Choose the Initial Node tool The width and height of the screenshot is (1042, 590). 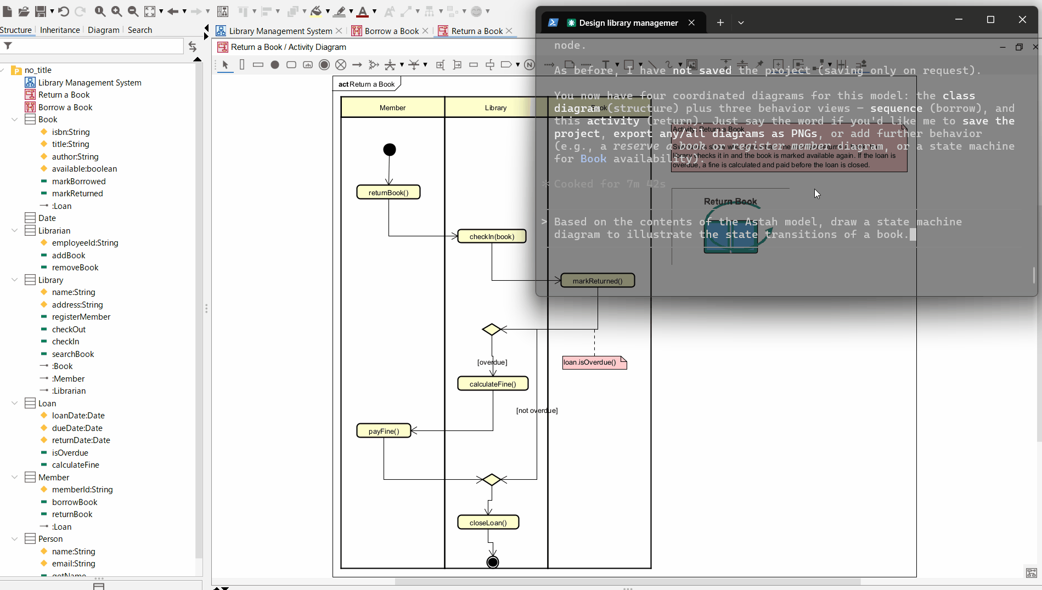coord(275,65)
